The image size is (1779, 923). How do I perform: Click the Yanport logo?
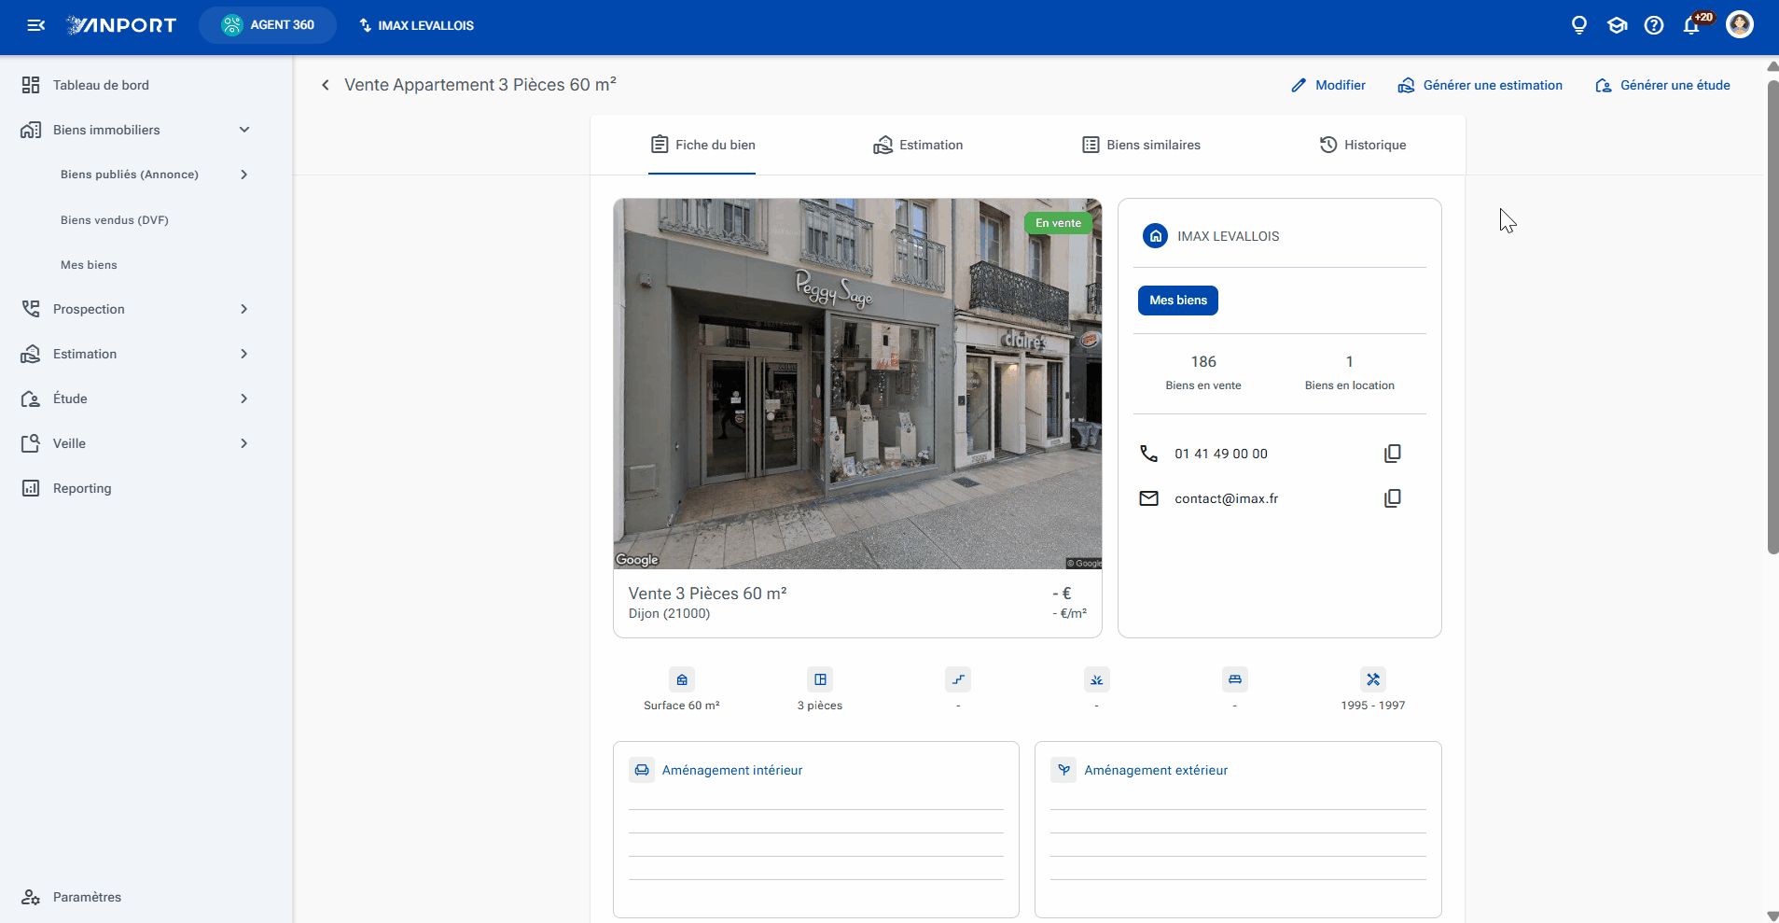pyautogui.click(x=121, y=25)
